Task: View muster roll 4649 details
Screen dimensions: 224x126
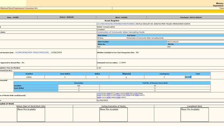Action: [99, 97]
